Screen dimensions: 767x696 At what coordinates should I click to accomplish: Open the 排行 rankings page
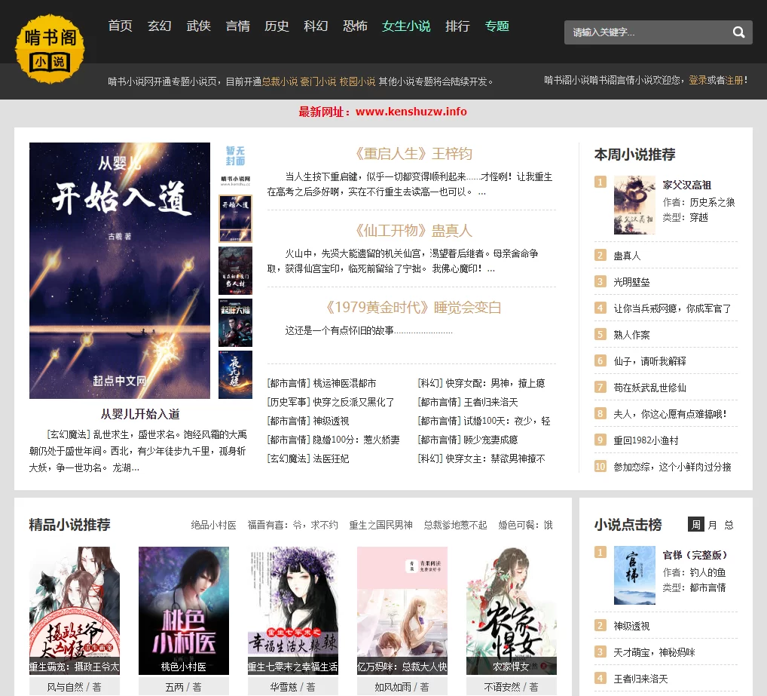457,26
